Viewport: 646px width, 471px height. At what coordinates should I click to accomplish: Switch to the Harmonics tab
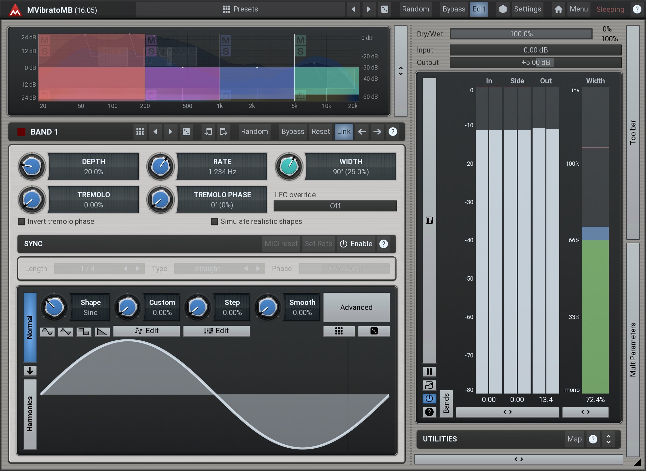30,414
